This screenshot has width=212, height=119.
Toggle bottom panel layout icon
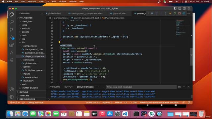point(180,8)
